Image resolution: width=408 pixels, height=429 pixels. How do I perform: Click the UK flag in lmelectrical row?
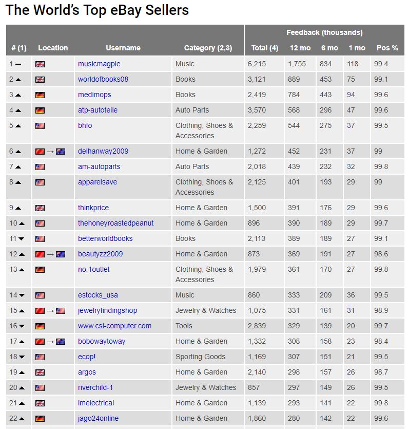coord(40,403)
